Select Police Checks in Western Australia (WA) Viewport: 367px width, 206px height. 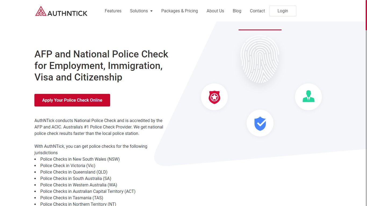79,185
